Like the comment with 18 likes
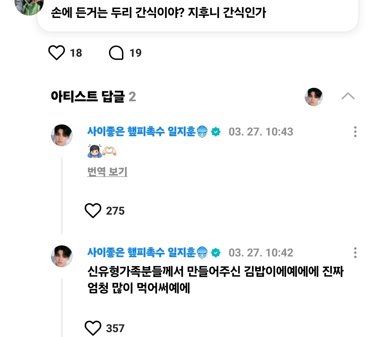Image resolution: width=374 pixels, height=337 pixels. (57, 53)
